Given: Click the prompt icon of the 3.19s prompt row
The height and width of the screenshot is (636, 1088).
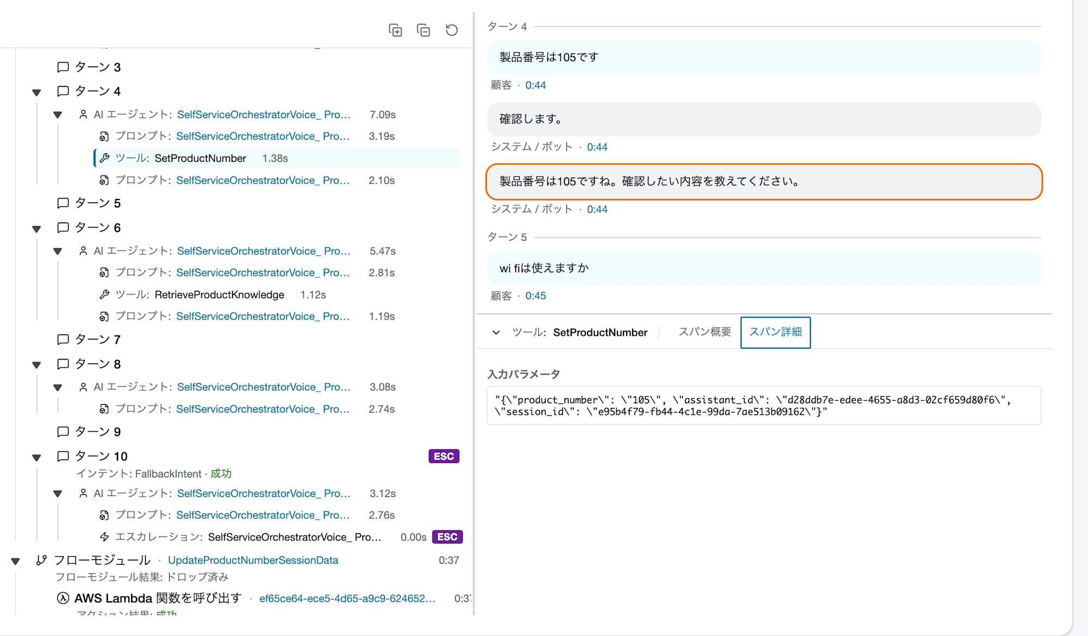Looking at the screenshot, I should pyautogui.click(x=104, y=136).
